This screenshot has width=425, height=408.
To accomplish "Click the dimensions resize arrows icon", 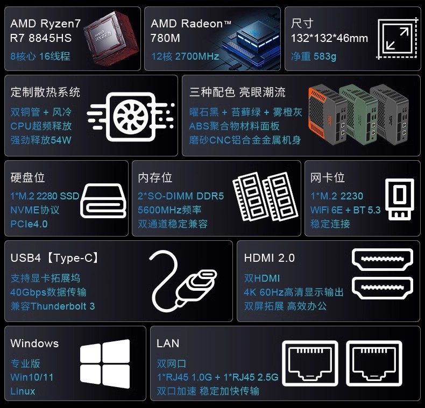I will coord(398,38).
